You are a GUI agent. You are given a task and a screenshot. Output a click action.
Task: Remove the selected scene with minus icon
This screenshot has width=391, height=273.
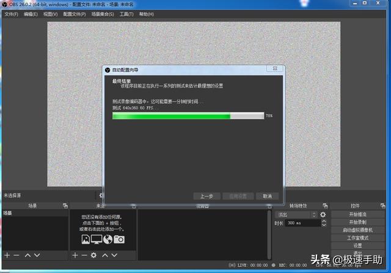click(x=16, y=255)
